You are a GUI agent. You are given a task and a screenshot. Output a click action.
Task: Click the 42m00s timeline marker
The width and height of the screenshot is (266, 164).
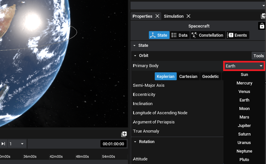point(56,156)
